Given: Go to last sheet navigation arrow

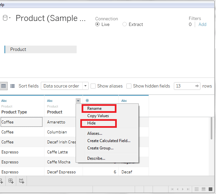Looking at the screenshot, I should click(188, 189).
